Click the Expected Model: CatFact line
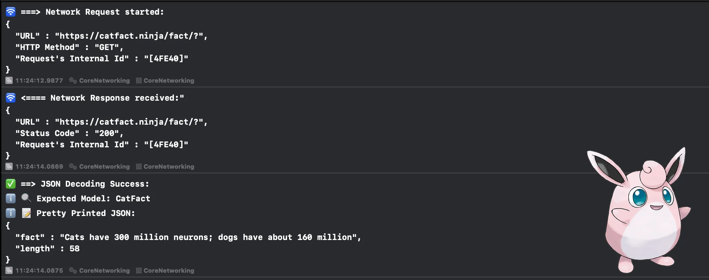Viewport: 709px width, 280px height. tap(93, 199)
